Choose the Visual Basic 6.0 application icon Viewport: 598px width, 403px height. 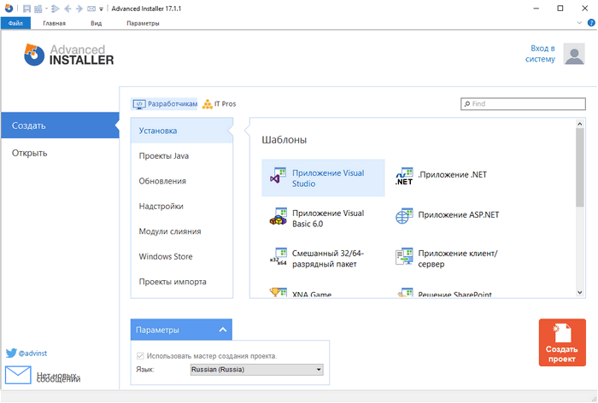pyautogui.click(x=278, y=218)
